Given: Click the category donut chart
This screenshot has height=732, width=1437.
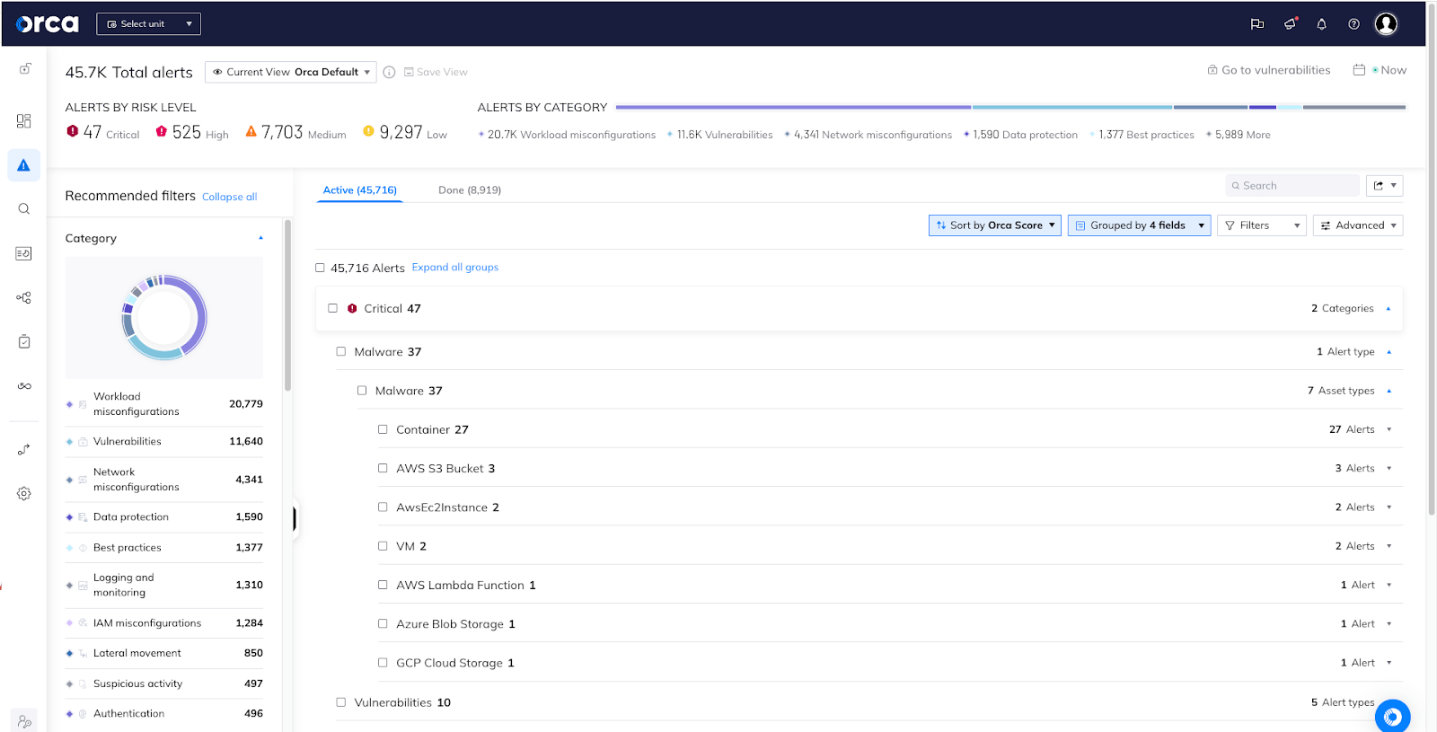Looking at the screenshot, I should (164, 318).
